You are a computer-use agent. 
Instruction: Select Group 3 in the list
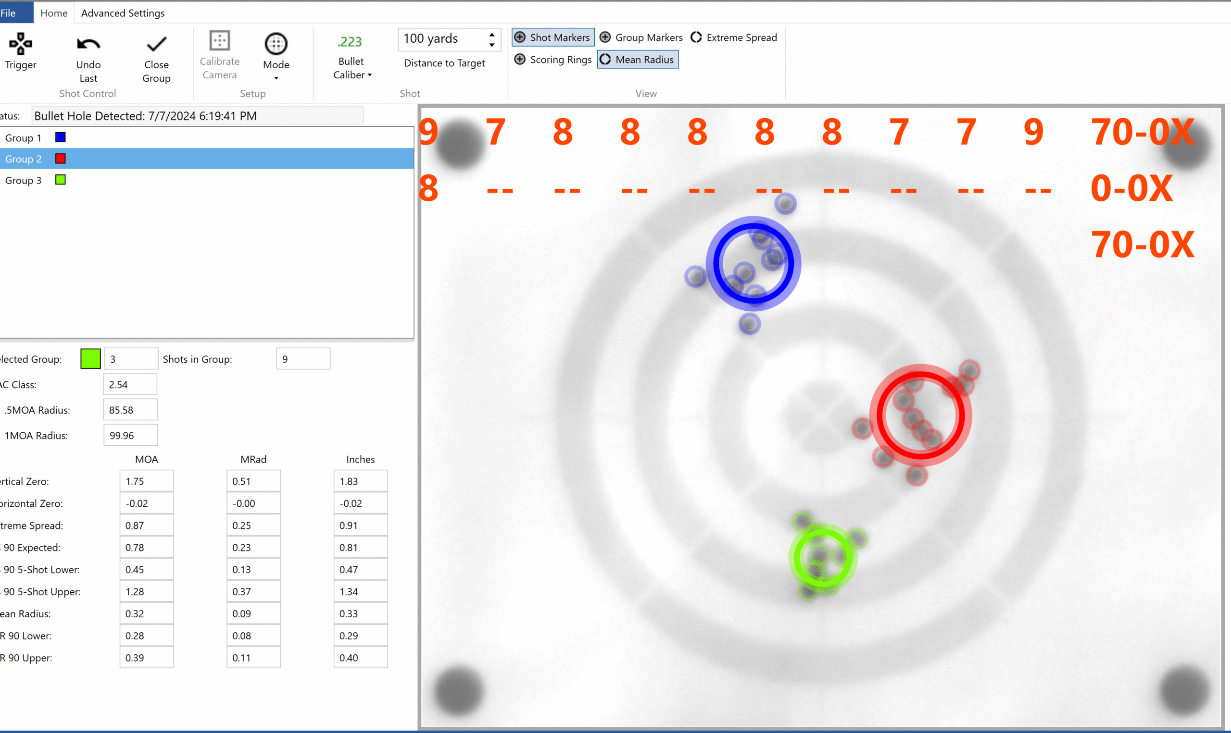(23, 180)
